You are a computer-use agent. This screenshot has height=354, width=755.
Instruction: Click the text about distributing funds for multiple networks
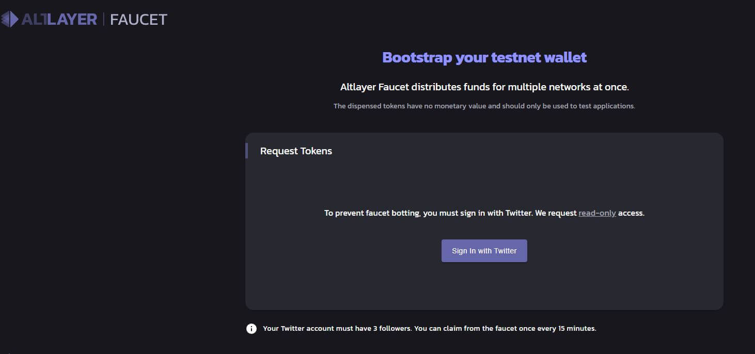click(484, 87)
